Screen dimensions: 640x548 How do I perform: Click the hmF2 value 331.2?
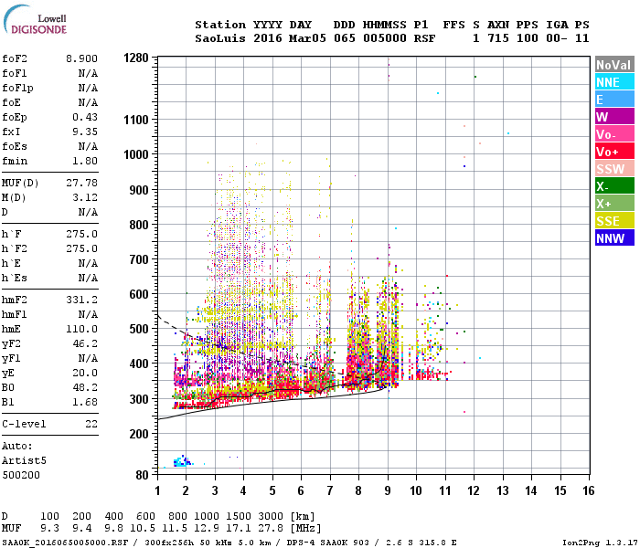81,300
